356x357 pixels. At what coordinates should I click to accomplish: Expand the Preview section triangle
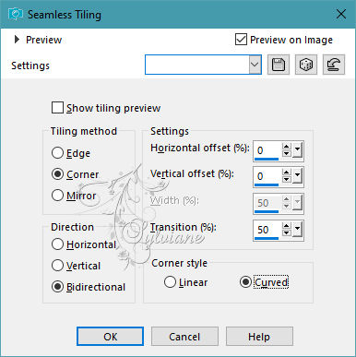pyautogui.click(x=17, y=40)
